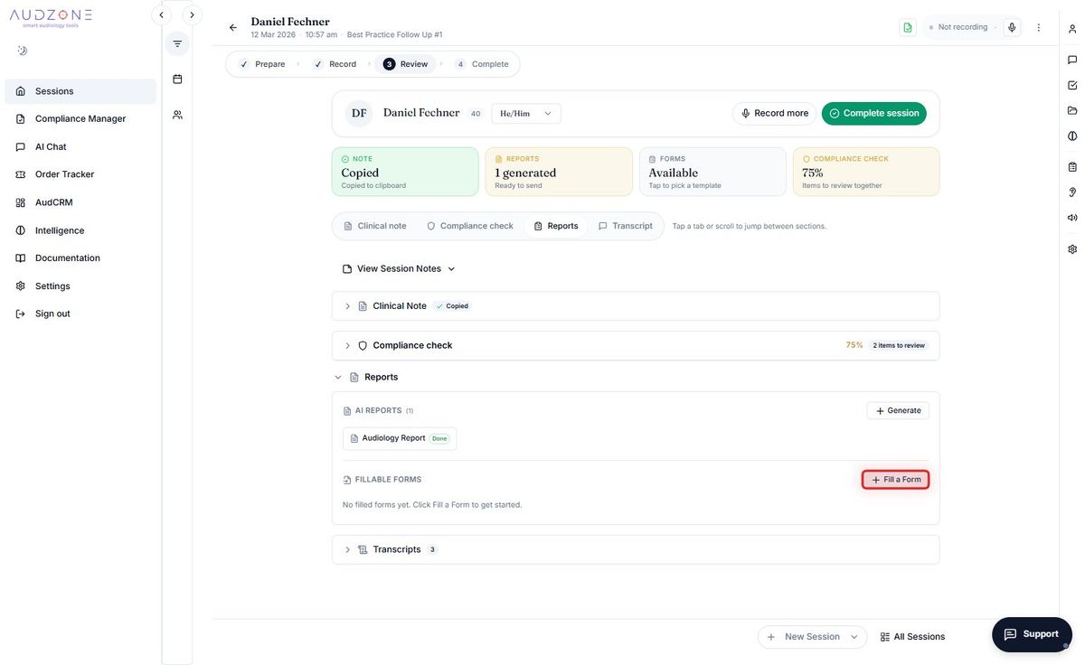The height and width of the screenshot is (665, 1085).
Task: Click the green document icon in the header
Action: [908, 27]
